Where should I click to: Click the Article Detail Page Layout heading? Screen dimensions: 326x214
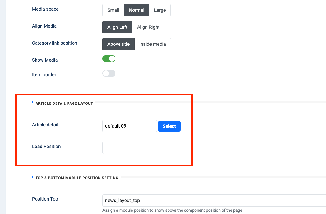pyautogui.click(x=64, y=103)
